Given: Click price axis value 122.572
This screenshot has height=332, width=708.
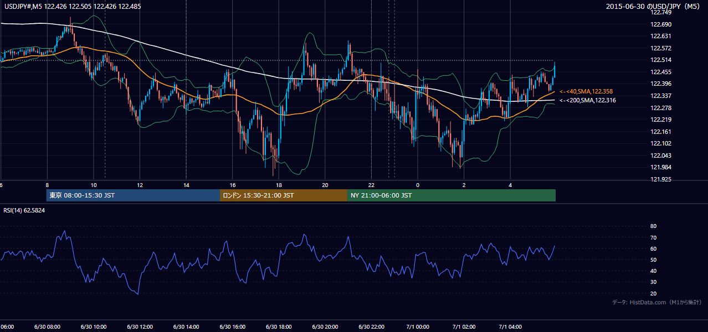Looking at the screenshot, I should coord(661,48).
